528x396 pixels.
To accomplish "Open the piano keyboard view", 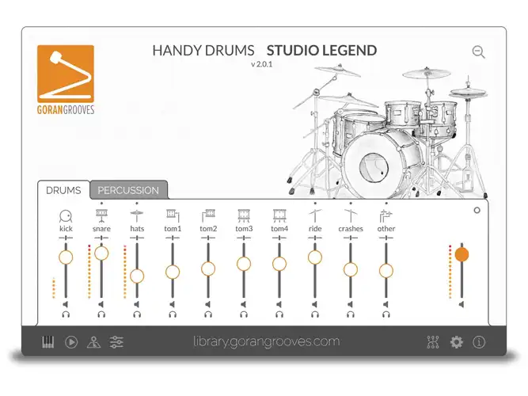I will point(47,342).
